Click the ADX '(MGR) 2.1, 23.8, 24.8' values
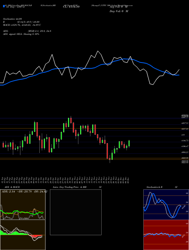 pyautogui.click(x=39, y=31)
